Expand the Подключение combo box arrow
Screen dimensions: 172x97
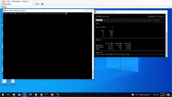[x=33, y=4]
